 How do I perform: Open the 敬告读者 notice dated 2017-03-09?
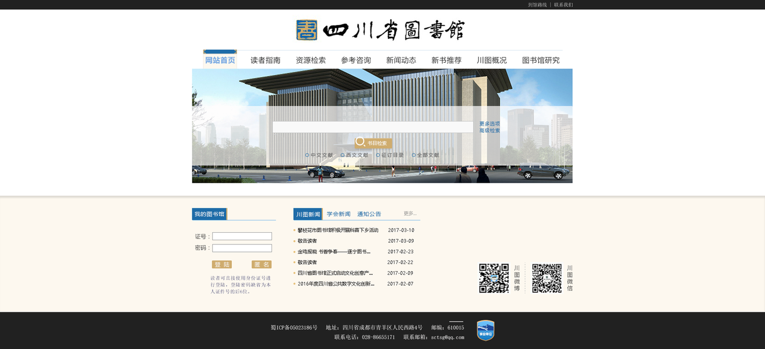pyautogui.click(x=307, y=241)
